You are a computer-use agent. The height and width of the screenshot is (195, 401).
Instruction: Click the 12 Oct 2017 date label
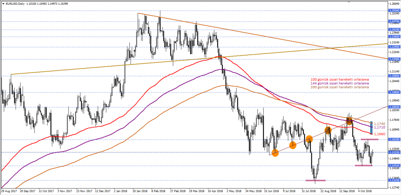46,191
